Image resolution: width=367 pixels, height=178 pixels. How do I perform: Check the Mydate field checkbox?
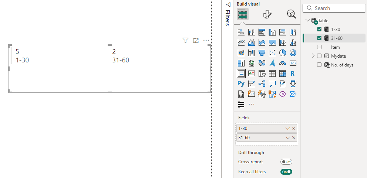[x=319, y=56]
